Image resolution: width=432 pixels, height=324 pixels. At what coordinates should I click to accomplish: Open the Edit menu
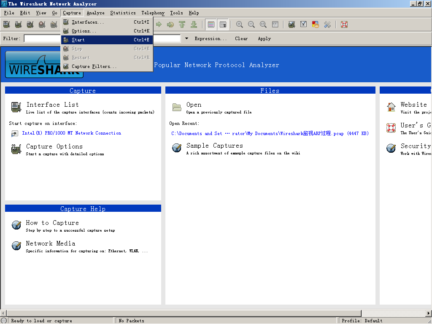coord(25,13)
